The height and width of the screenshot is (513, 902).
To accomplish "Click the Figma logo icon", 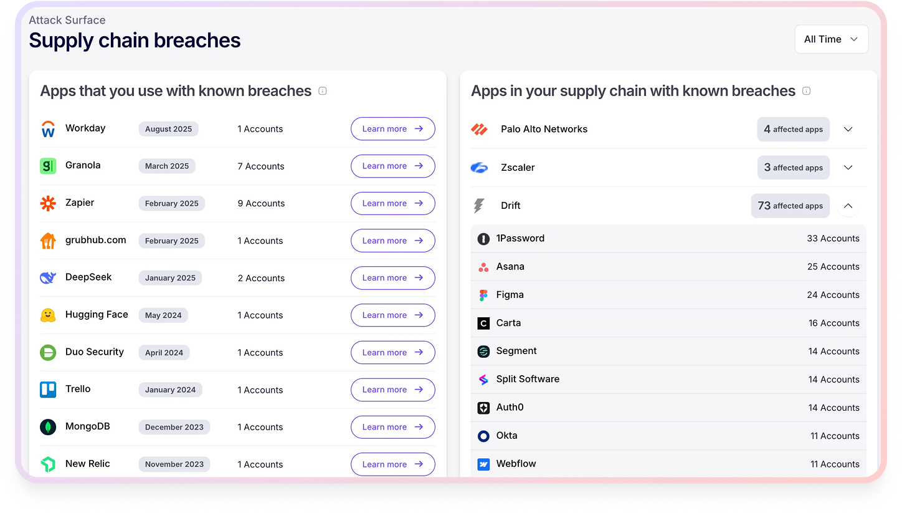I will (x=483, y=295).
